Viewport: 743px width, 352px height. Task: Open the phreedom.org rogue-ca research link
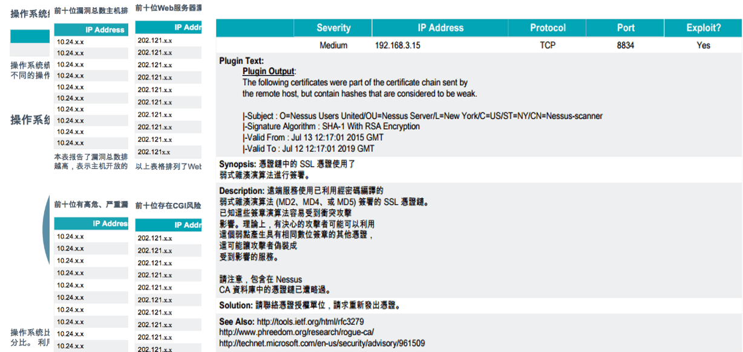coord(296,333)
